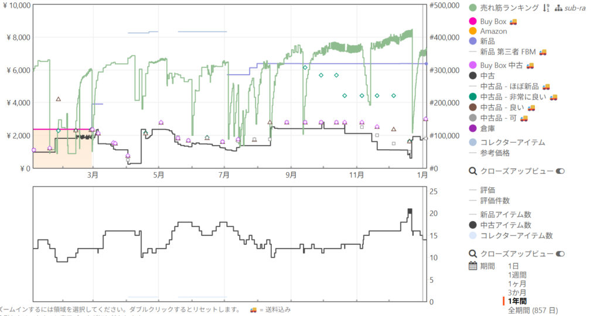The height and width of the screenshot is (316, 600).
Task: Click the sub-rank hierarchy icon
Action: pos(558,8)
